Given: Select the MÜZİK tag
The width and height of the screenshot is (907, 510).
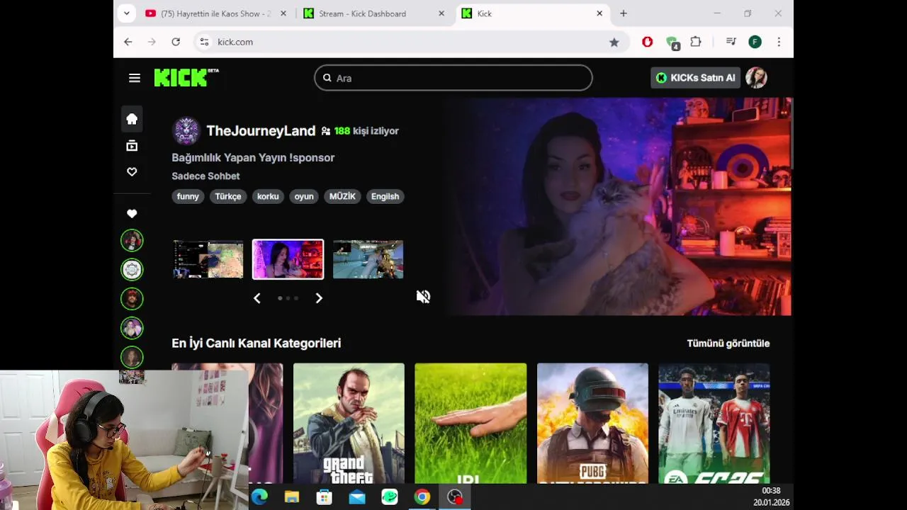Looking at the screenshot, I should (342, 196).
